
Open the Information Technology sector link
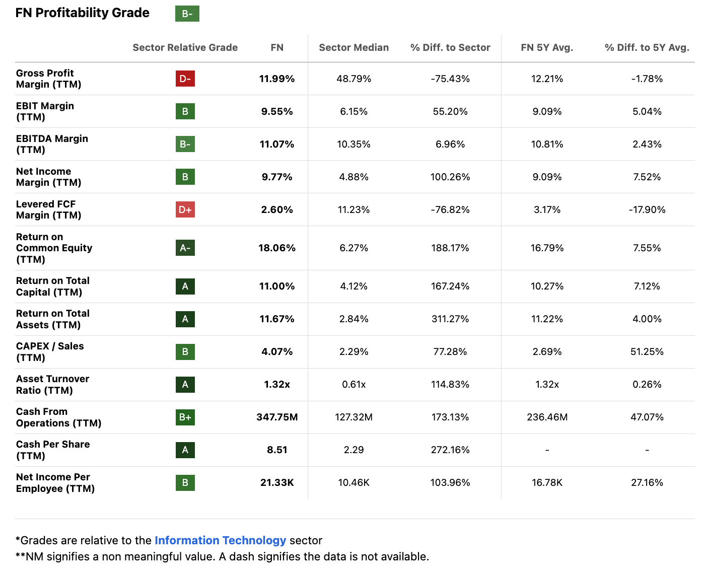pyautogui.click(x=220, y=540)
